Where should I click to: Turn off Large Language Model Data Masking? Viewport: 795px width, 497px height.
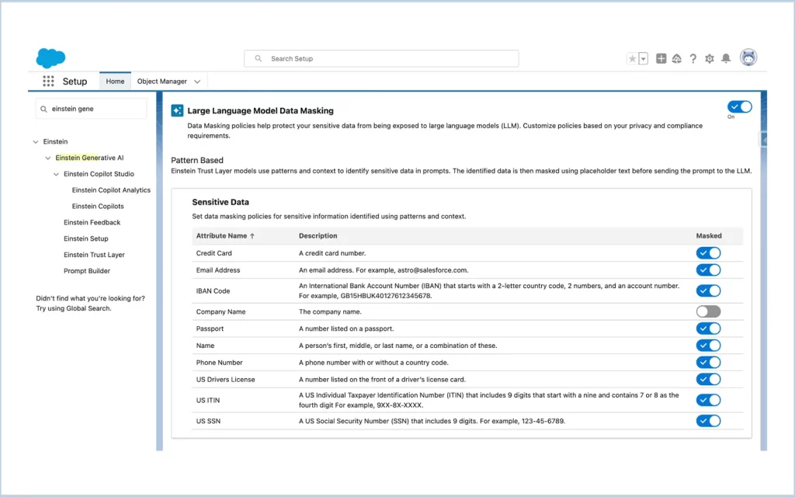click(x=740, y=106)
